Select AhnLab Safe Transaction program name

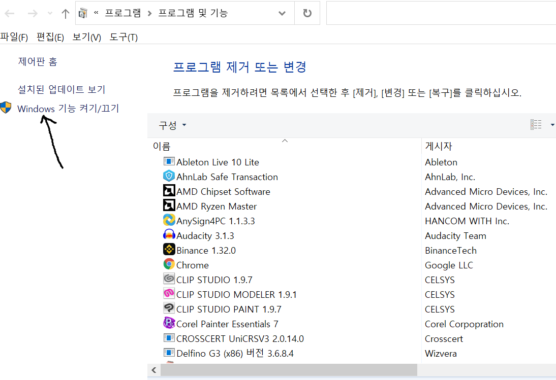(227, 177)
